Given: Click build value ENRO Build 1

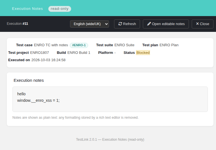Looking at the screenshot, I should click(x=79, y=53).
